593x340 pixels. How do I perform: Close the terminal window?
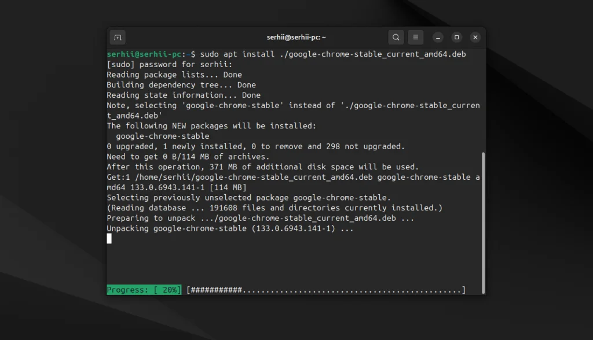tap(475, 38)
